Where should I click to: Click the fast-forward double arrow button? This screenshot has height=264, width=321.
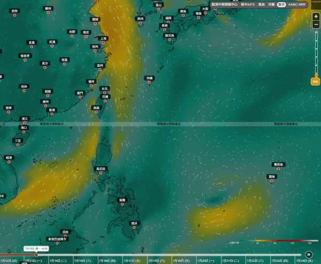click(x=309, y=254)
